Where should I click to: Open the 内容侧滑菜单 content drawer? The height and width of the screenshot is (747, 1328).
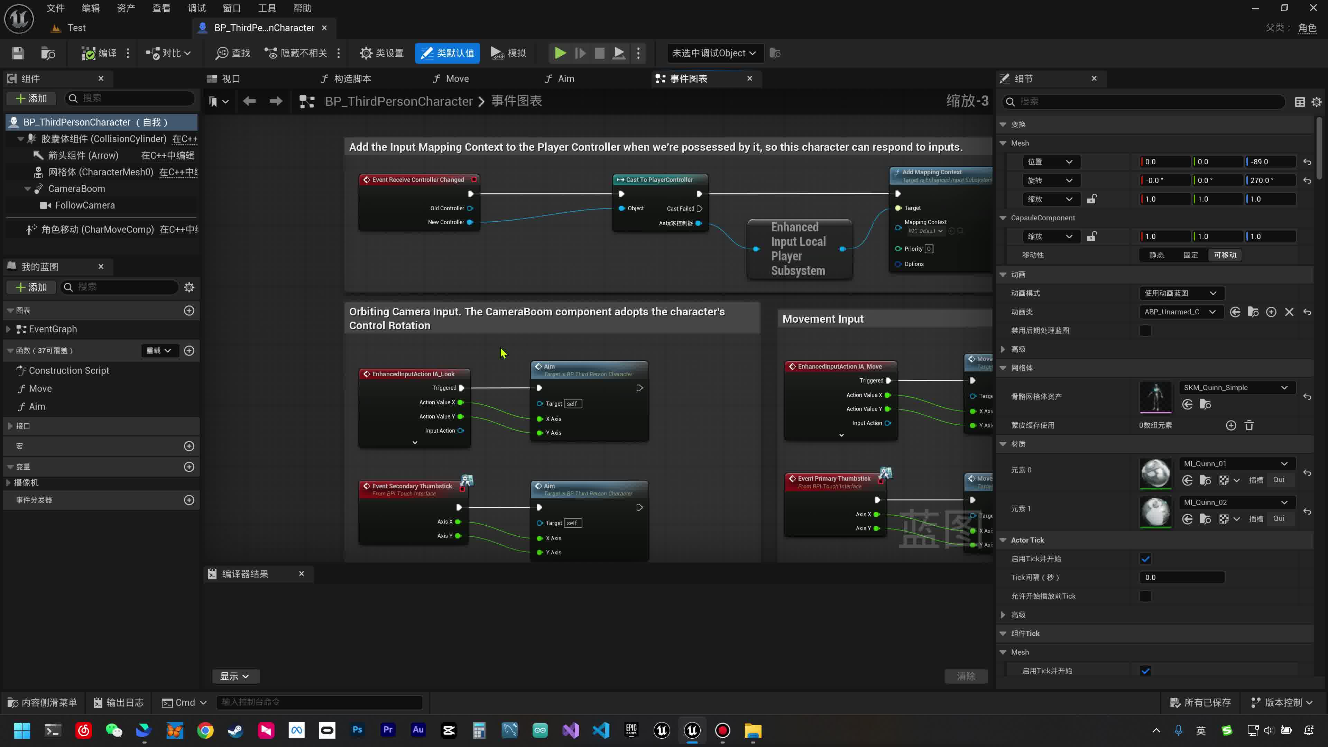point(42,703)
